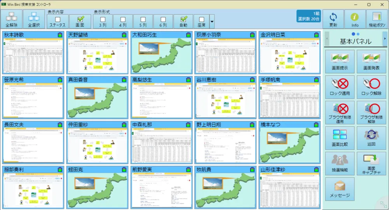Go to previous panel with left arrow
Image resolution: width=389 pixels, height=210 pixels.
pos(327,38)
